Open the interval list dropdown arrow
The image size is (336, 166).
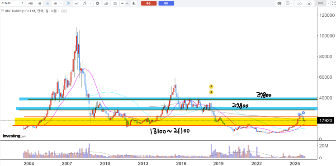coord(61,3)
